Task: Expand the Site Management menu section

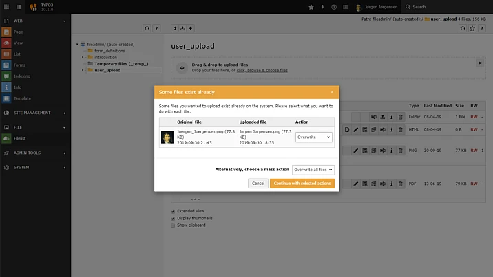Action: coord(34,113)
